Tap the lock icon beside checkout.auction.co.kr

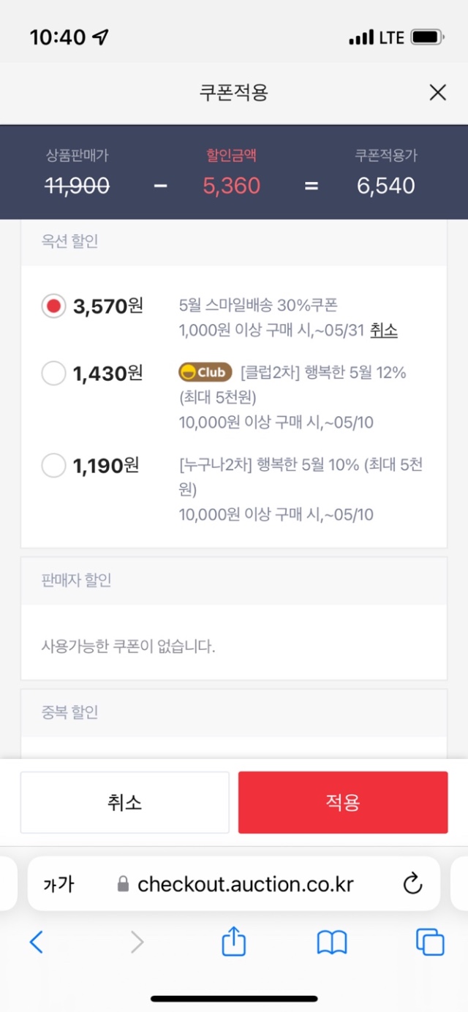pyautogui.click(x=123, y=884)
